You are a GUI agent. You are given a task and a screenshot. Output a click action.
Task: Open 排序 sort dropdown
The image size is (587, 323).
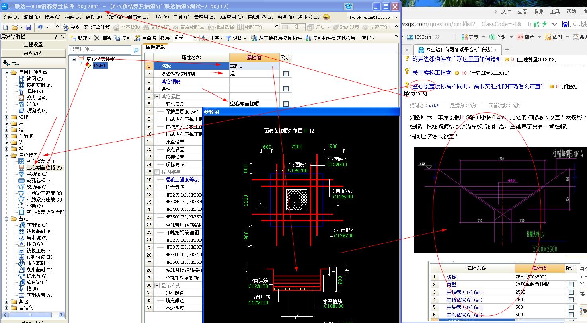[211, 38]
